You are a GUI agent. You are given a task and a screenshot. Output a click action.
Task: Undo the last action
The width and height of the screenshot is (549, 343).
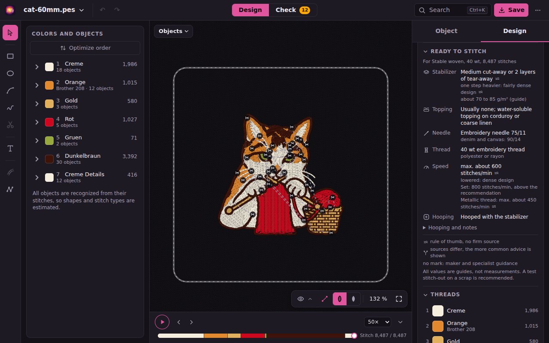pos(103,10)
